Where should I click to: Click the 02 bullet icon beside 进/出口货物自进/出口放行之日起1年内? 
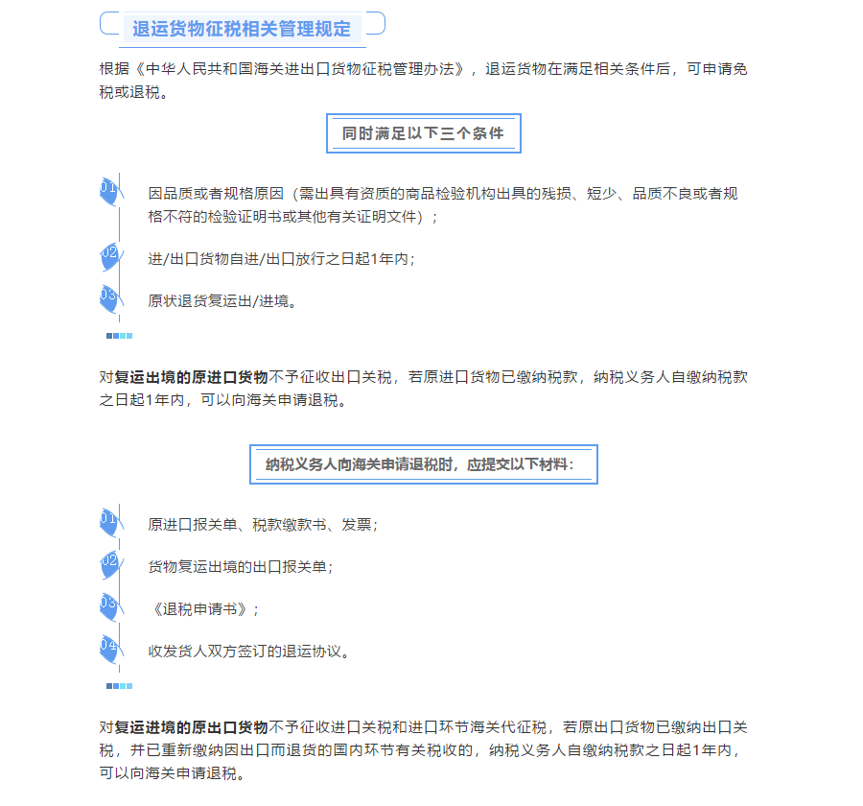tap(110, 257)
